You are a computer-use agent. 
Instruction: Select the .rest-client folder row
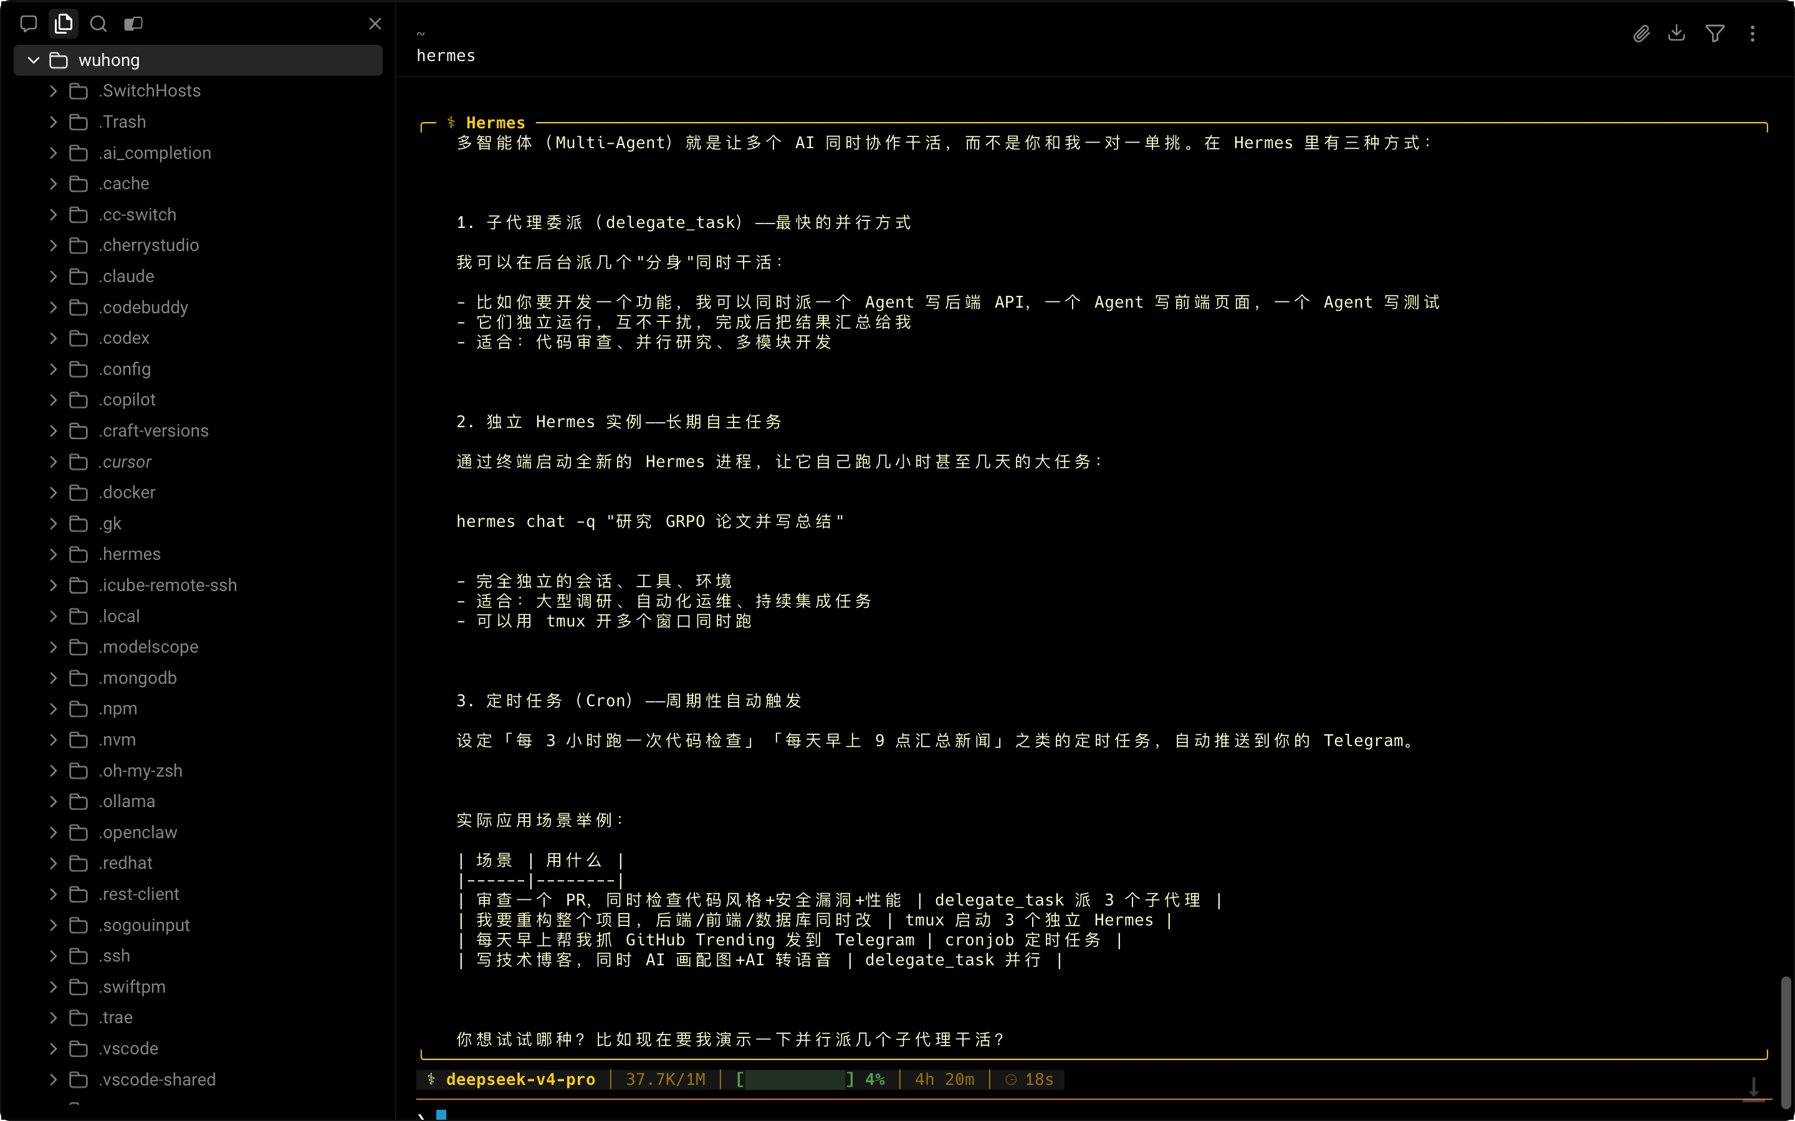198,894
